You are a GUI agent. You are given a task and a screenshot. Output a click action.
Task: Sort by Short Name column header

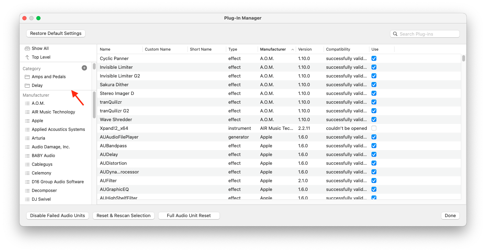[x=207, y=49]
